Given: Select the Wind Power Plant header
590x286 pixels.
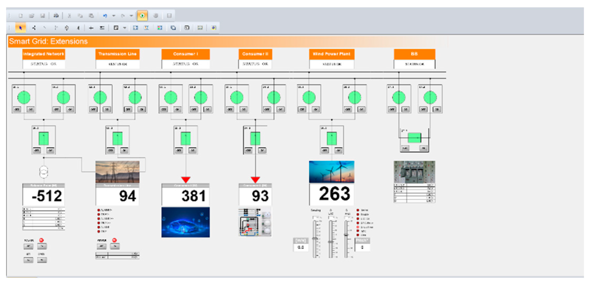Looking at the screenshot, I should point(332,54).
